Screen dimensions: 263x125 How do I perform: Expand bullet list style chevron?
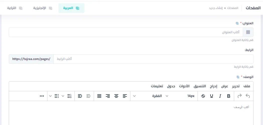(50, 96)
